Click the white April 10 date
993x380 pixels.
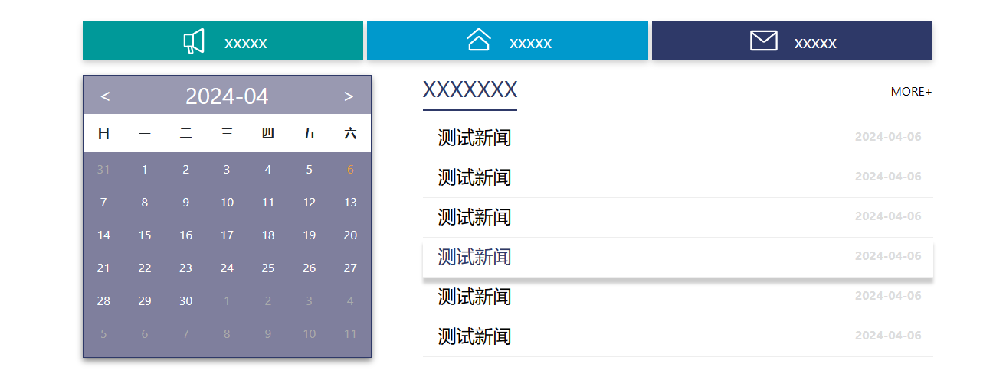pos(227,203)
